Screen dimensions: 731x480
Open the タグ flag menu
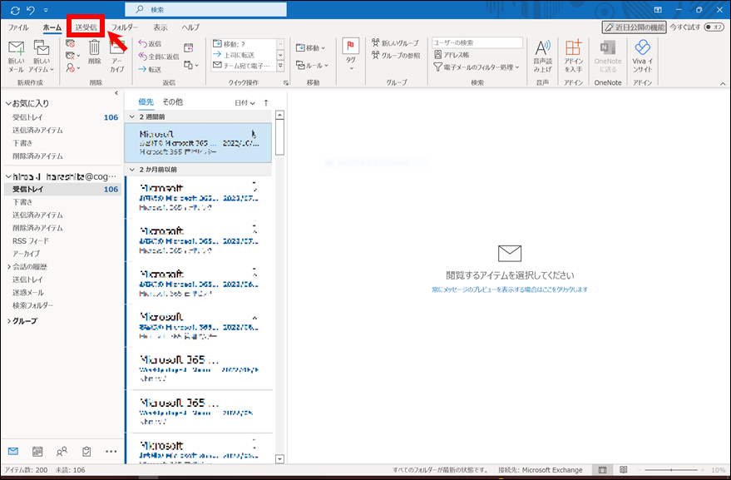tap(351, 55)
